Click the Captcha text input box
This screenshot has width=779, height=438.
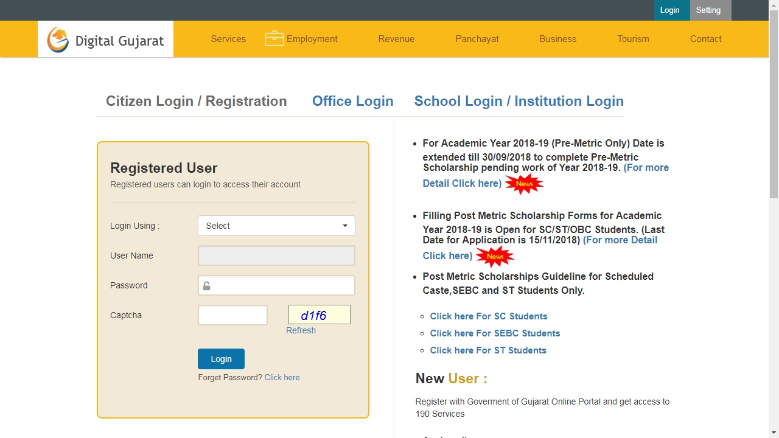[232, 315]
